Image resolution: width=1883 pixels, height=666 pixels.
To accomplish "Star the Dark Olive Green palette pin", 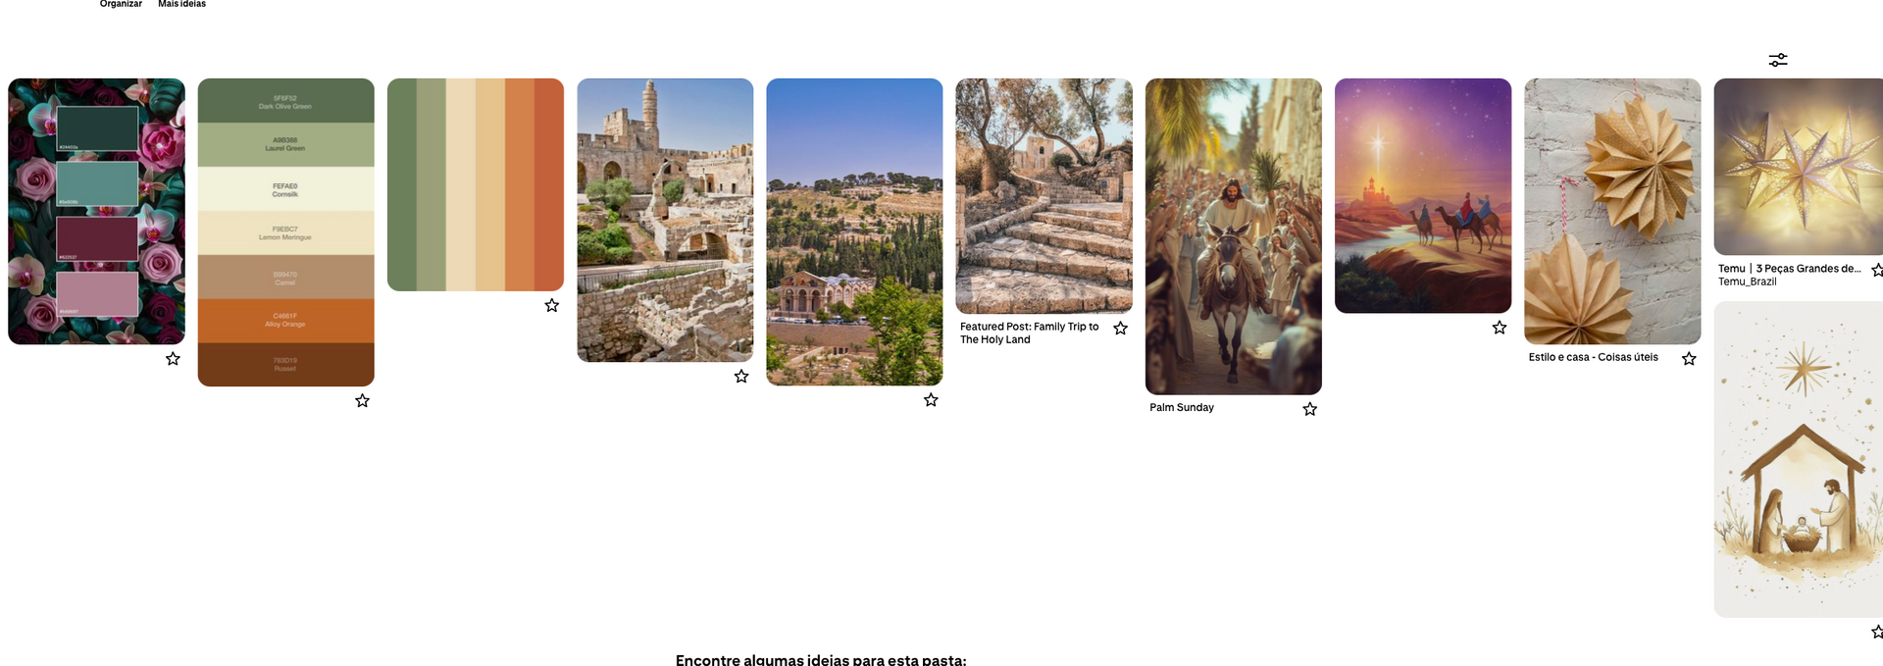I will click(x=362, y=400).
